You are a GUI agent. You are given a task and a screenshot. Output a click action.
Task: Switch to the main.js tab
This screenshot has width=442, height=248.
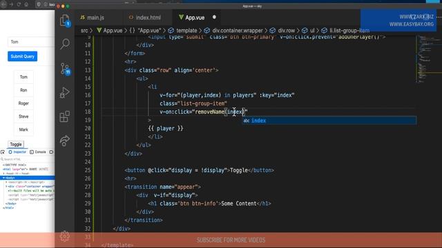[x=92, y=17]
